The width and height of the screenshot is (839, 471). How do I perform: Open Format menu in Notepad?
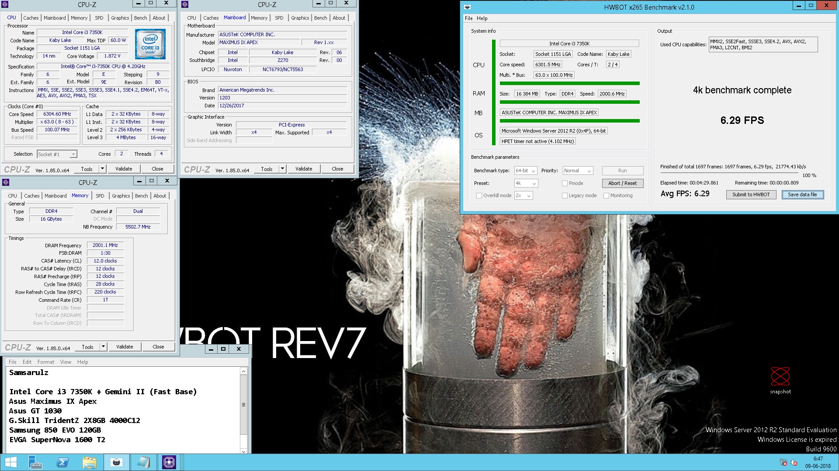[46, 362]
